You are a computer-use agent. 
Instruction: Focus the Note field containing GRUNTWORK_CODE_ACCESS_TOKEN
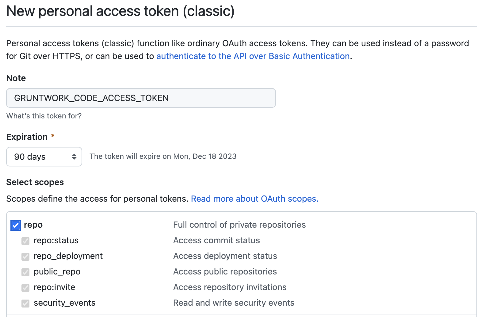[141, 98]
